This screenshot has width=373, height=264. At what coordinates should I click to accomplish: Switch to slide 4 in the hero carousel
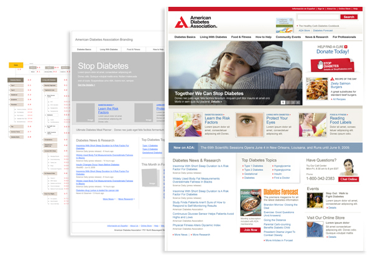pos(298,102)
